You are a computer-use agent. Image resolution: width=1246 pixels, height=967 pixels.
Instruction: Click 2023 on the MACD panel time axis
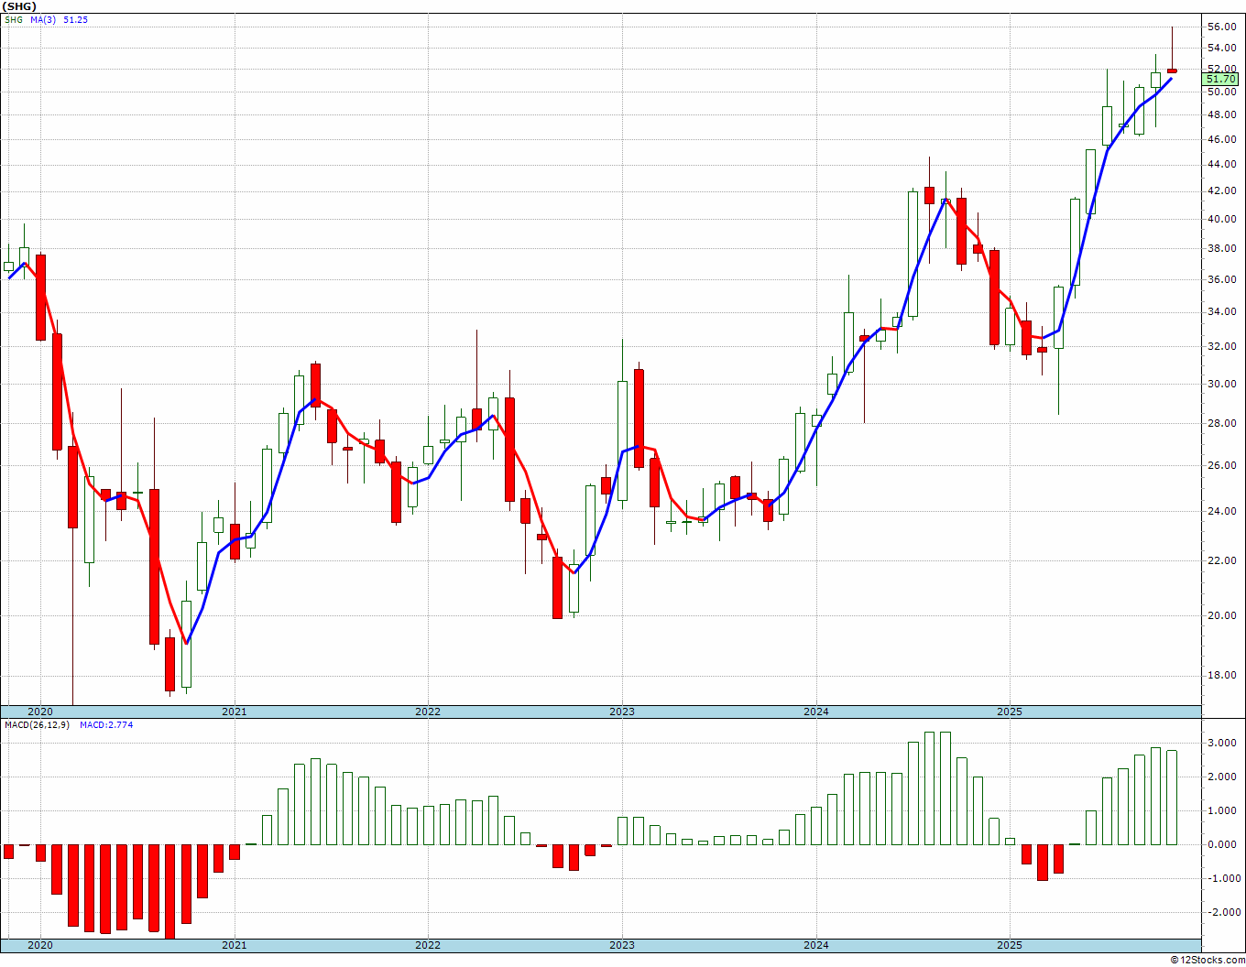click(x=622, y=945)
